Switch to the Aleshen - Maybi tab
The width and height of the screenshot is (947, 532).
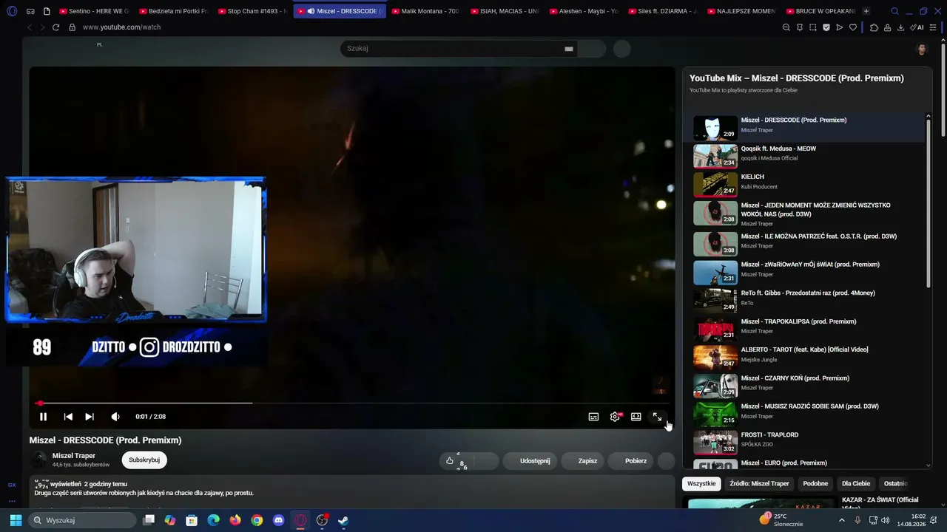point(584,11)
